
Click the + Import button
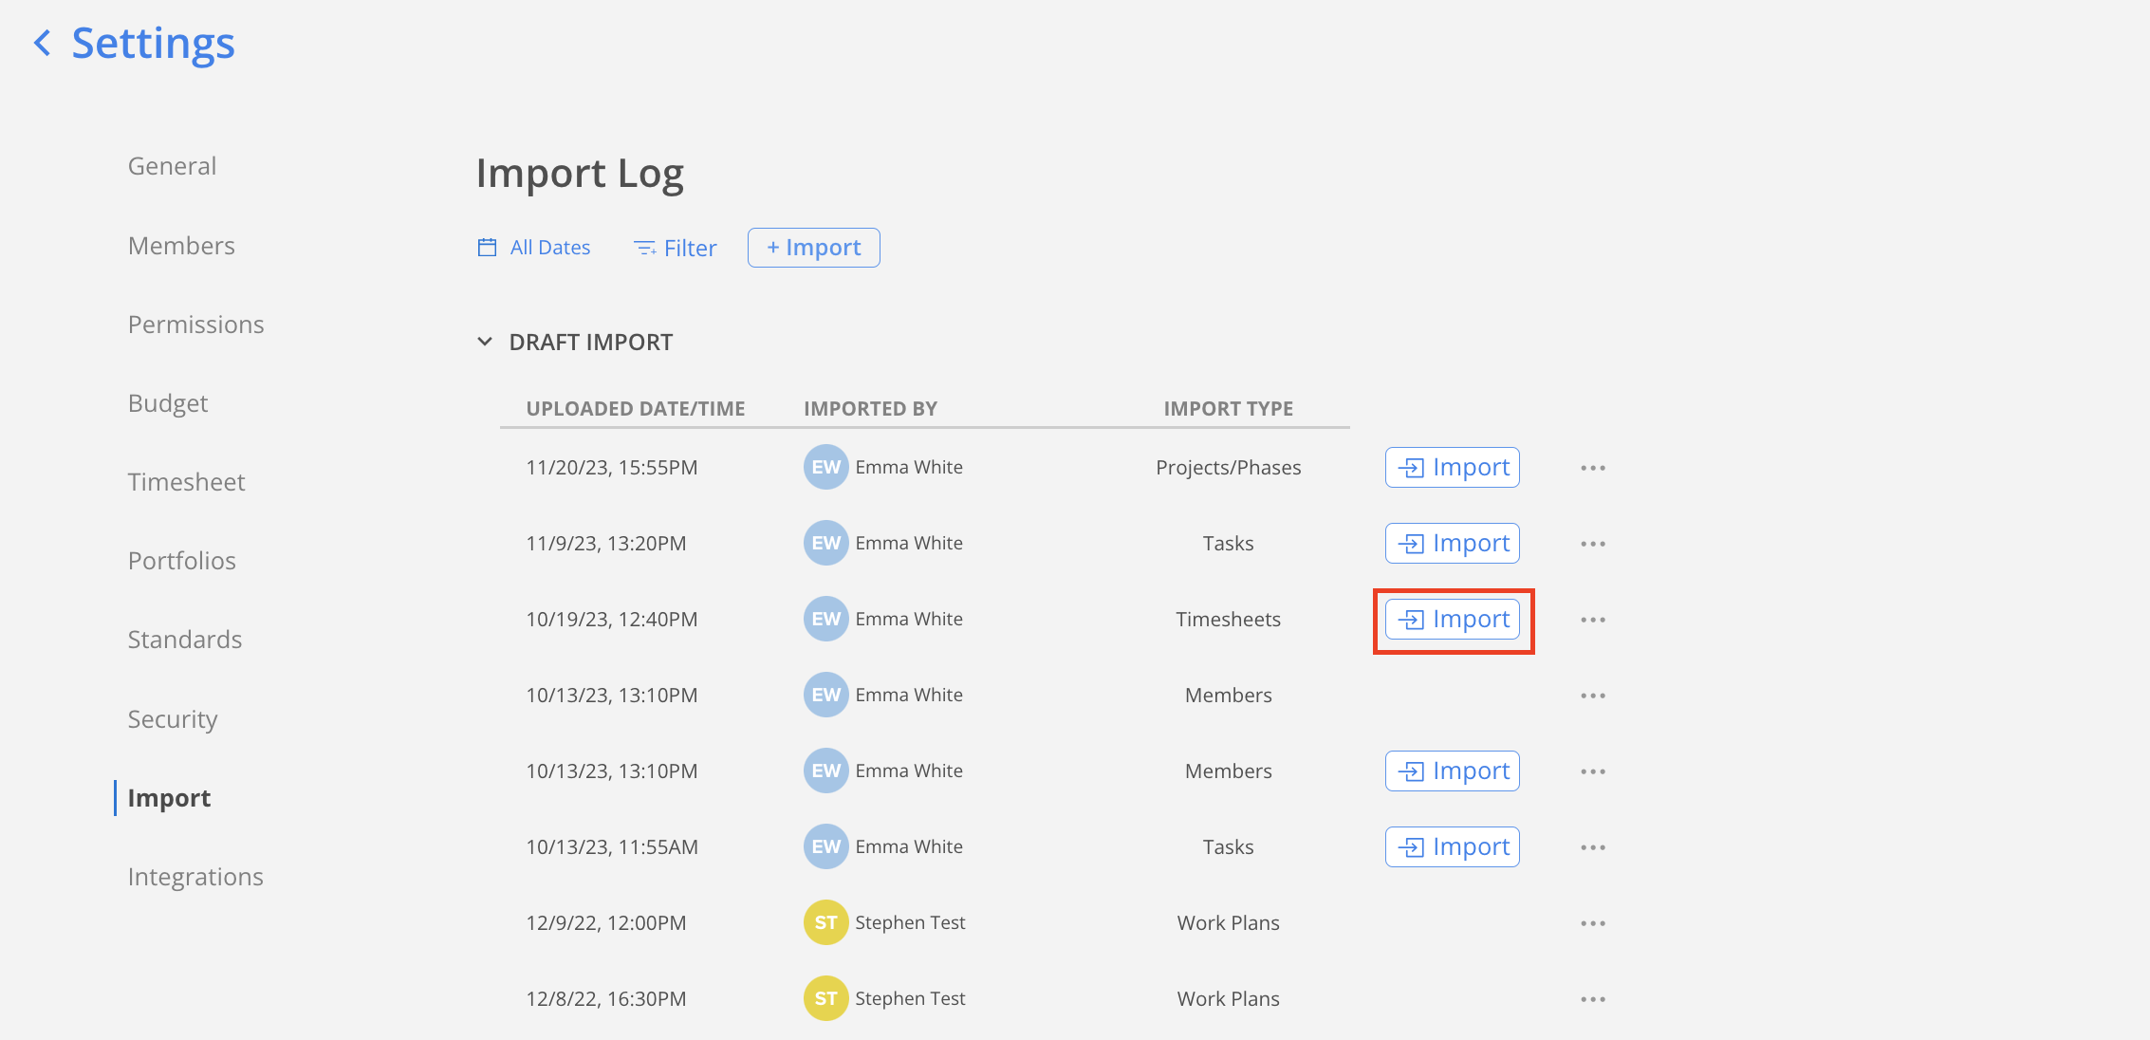click(x=813, y=248)
